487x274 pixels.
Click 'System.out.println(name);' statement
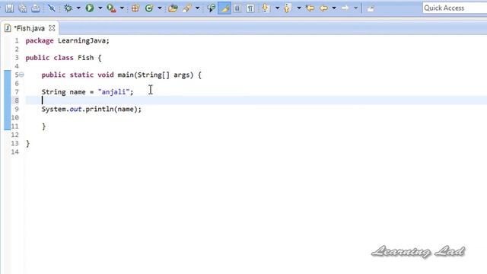click(x=91, y=109)
